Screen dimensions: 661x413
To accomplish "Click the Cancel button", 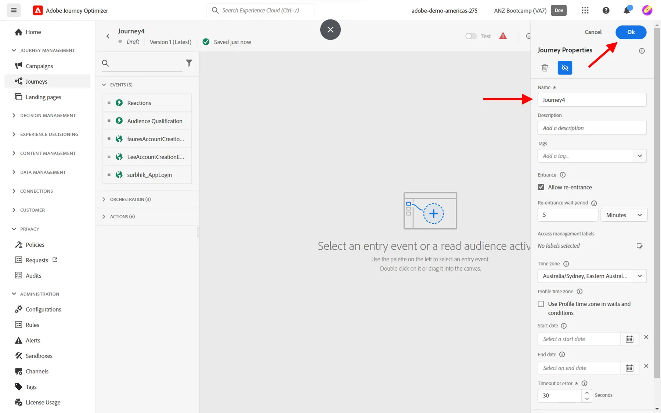I will [593, 32].
